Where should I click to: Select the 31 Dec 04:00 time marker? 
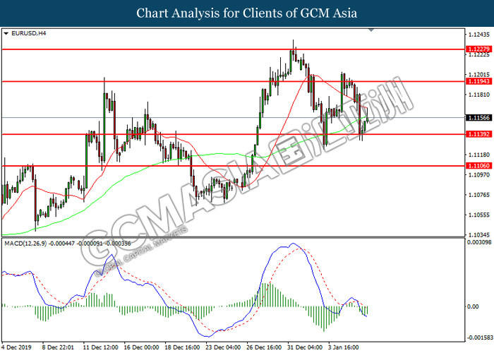pyautogui.click(x=305, y=347)
